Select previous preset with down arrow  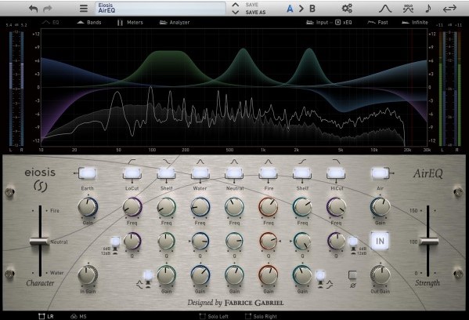click(x=236, y=13)
